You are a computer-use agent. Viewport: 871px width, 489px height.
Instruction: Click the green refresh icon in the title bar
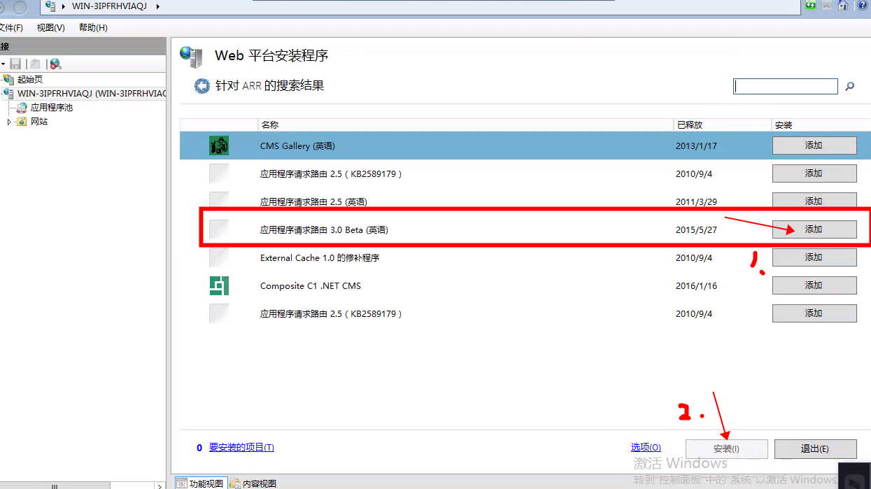click(x=810, y=6)
